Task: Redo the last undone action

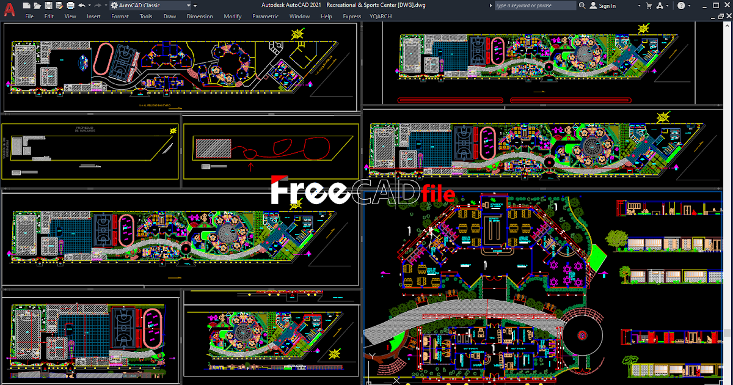Action: point(97,5)
